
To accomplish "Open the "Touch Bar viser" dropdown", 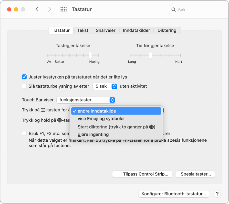I will 86,100.
